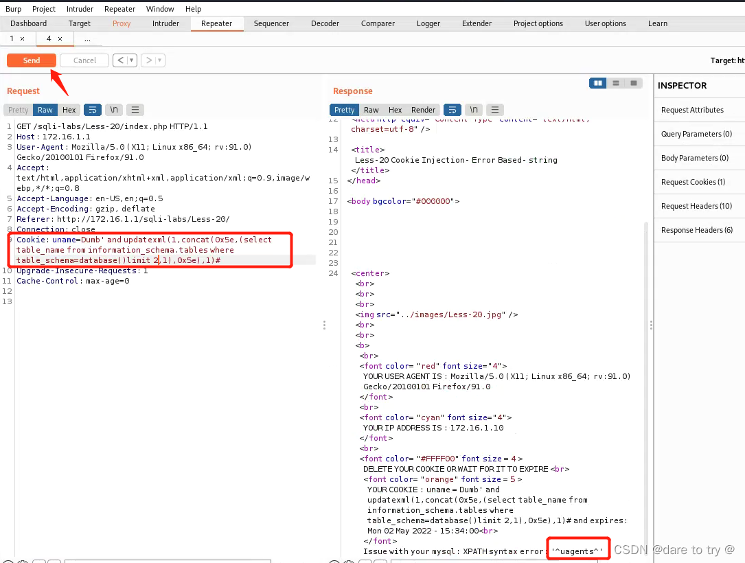Open the forward history dropdown arrow
Image resolution: width=745 pixels, height=563 pixels.
159,60
